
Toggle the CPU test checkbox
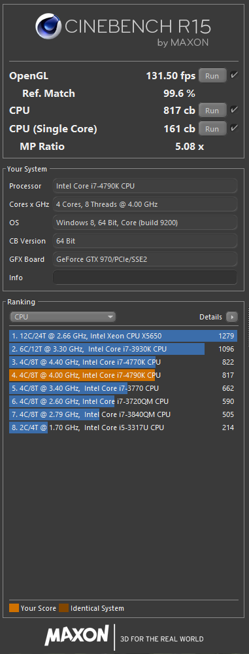(234, 110)
